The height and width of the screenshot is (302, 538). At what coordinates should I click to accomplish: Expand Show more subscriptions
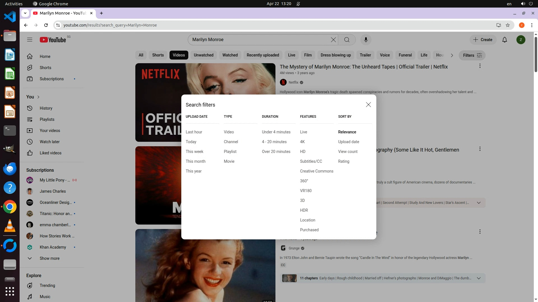click(x=49, y=258)
